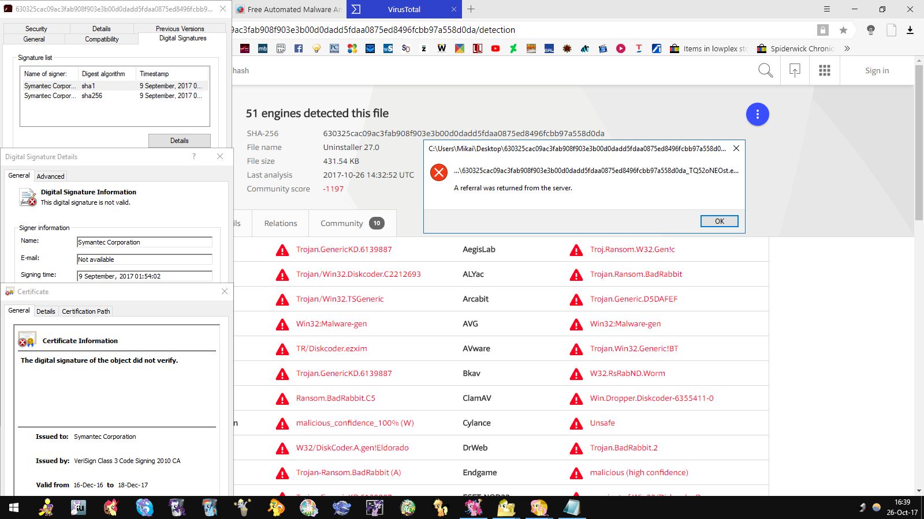Image resolution: width=924 pixels, height=519 pixels.
Task: Click the 'Digest algorithm' column header
Action: point(107,74)
